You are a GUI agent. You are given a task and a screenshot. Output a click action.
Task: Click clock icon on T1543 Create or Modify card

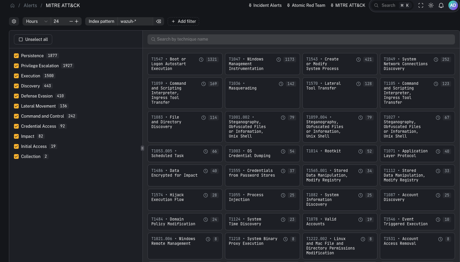(x=359, y=60)
